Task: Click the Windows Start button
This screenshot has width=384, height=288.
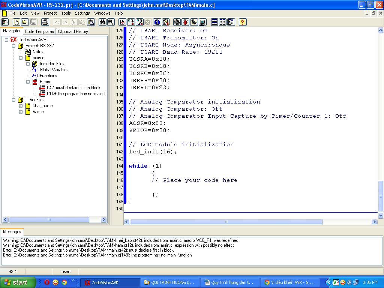Action: pos(18,282)
